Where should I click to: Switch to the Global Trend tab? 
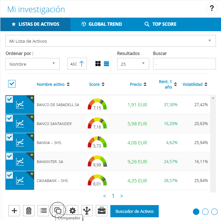pos(102,24)
